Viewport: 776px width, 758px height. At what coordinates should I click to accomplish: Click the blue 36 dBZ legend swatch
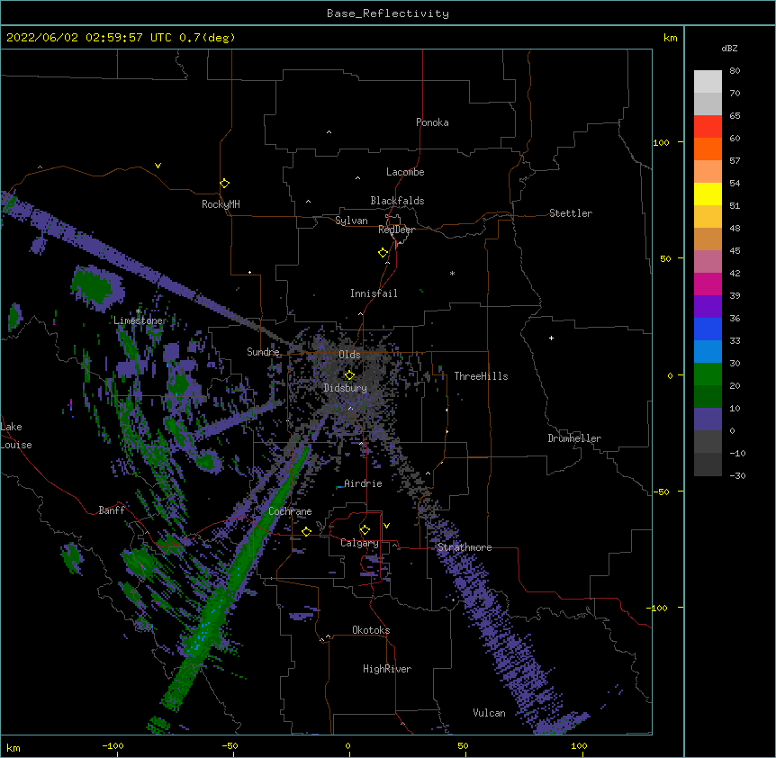click(708, 329)
